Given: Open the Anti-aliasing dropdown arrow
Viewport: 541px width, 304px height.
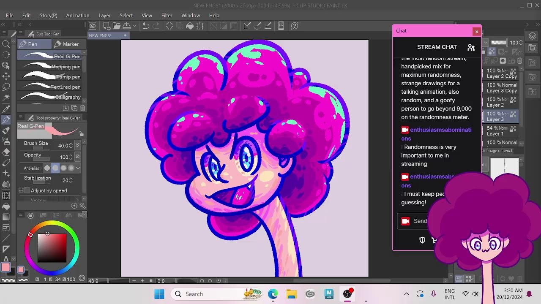Looking at the screenshot, I should point(78,168).
